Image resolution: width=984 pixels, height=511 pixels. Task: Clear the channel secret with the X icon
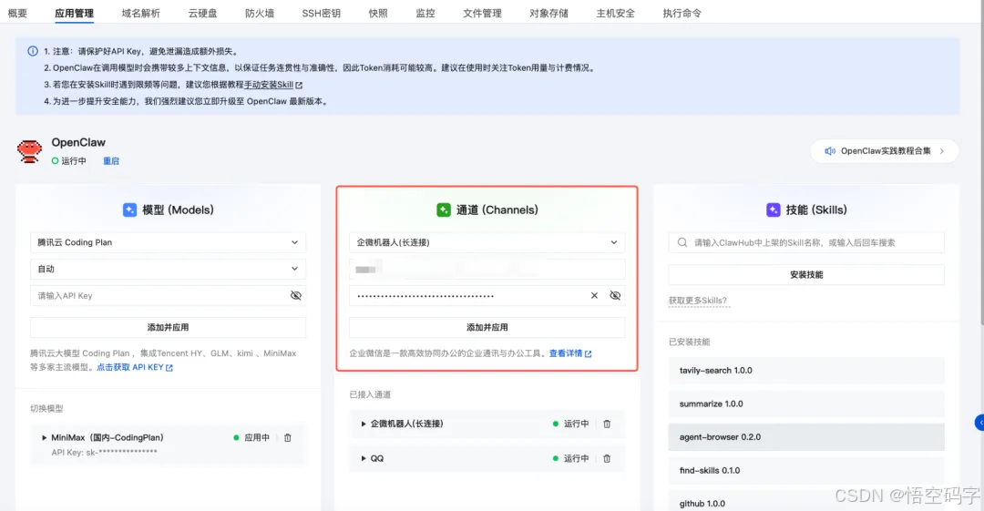point(594,296)
